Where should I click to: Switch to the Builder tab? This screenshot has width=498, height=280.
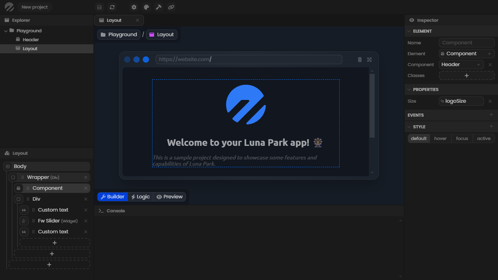coord(112,197)
